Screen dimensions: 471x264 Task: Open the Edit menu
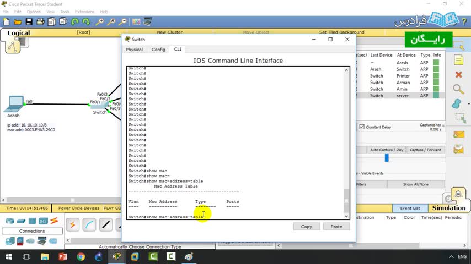coord(18,12)
